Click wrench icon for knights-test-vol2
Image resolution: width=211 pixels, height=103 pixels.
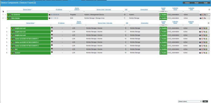pos(12,28)
